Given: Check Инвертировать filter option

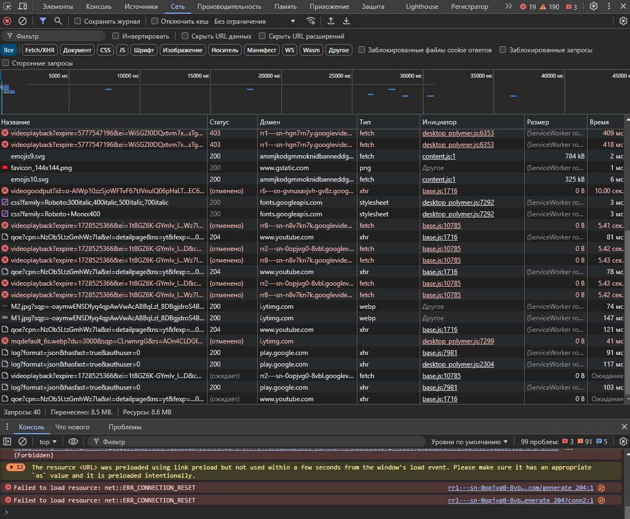Looking at the screenshot, I should point(116,36).
